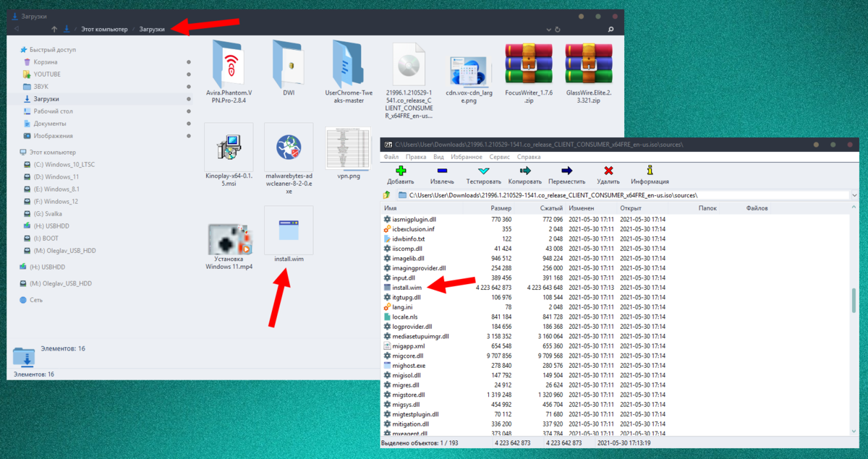Delete selection with red X icon
The height and width of the screenshot is (459, 868).
click(x=608, y=173)
